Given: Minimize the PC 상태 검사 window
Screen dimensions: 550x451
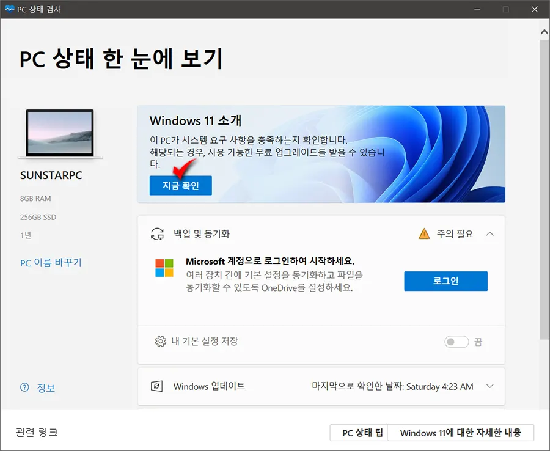Looking at the screenshot, I should [477, 9].
